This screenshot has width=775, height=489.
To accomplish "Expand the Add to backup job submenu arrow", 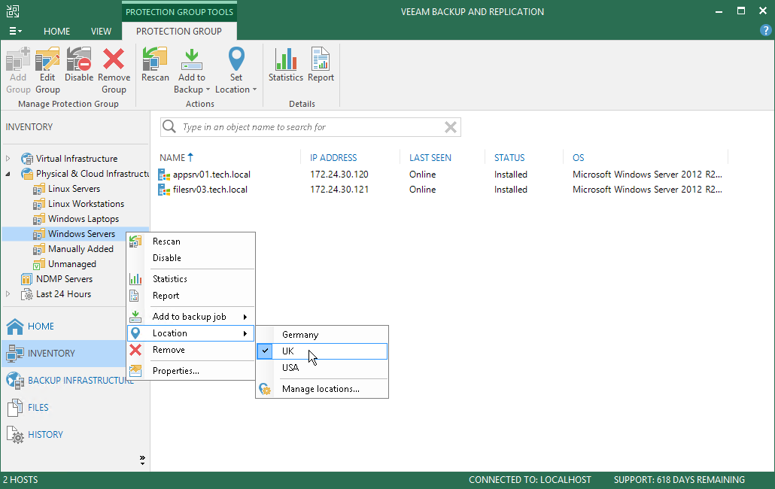I will point(245,317).
